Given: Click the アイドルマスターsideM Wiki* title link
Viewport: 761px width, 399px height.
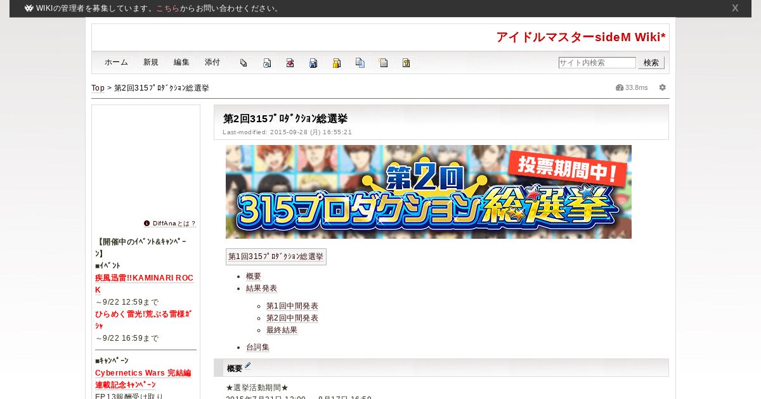Looking at the screenshot, I should [x=581, y=37].
